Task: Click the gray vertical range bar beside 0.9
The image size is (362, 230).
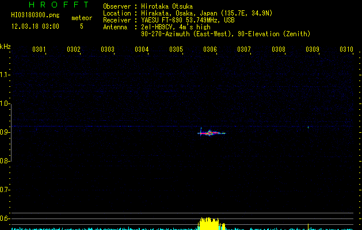Action: [x=11, y=133]
